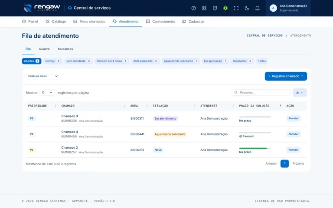Open the help question mark icon
333x208 pixels.
click(x=193, y=8)
